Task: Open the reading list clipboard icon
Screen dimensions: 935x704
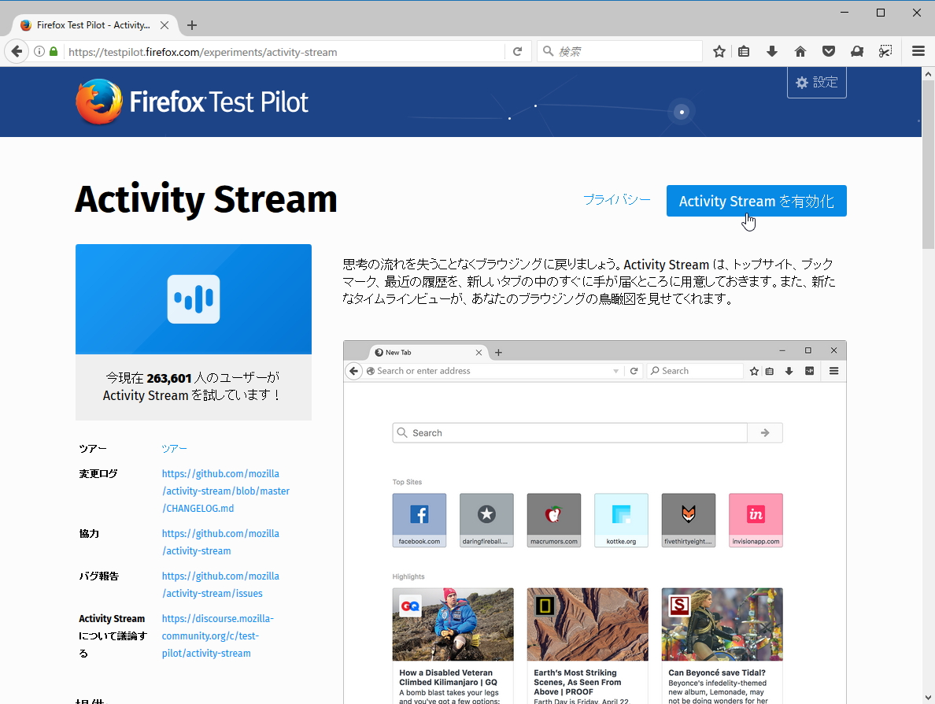Action: (744, 50)
